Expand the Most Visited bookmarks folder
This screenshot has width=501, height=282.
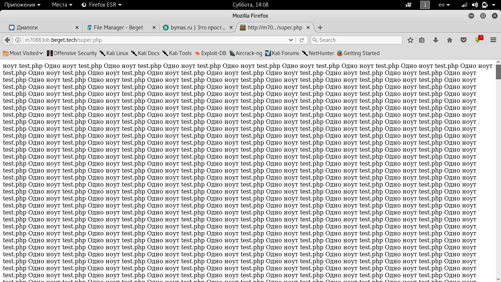tap(23, 53)
